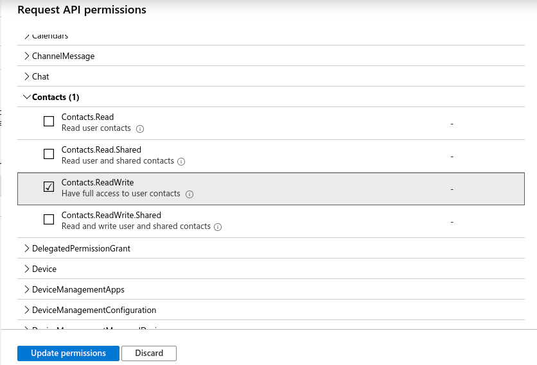The height and width of the screenshot is (365, 537).
Task: Enable the Contacts.Read checkbox
Action: [x=49, y=121]
